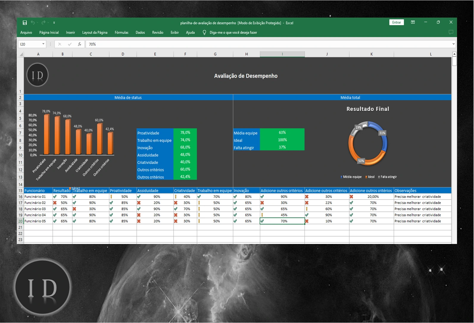Image resolution: width=474 pixels, height=323 pixels.
Task: Click the Select All corner triangle
Action: [21, 54]
